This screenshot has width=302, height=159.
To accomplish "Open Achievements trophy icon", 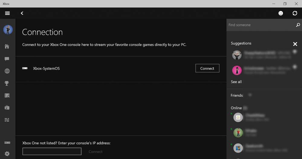I will pyautogui.click(x=7, y=83).
